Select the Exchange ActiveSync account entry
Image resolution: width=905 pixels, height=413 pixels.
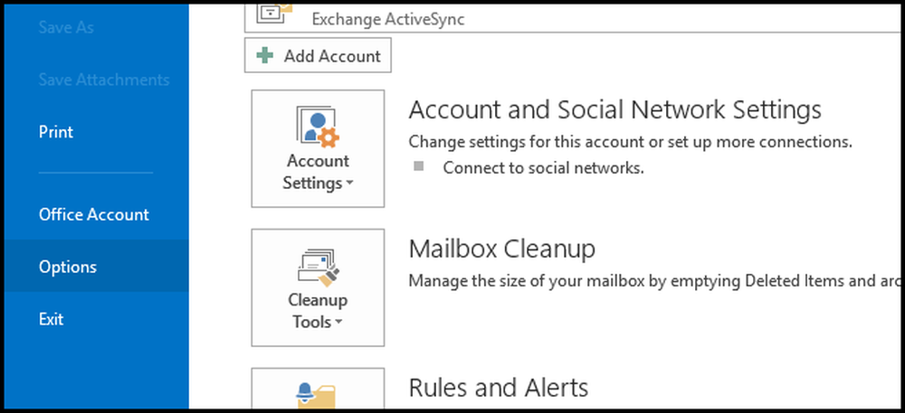pyautogui.click(x=573, y=17)
